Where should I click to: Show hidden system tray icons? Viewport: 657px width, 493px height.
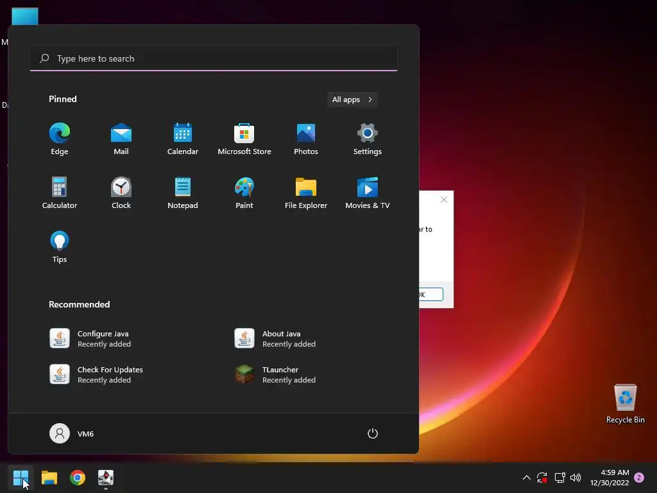point(527,478)
